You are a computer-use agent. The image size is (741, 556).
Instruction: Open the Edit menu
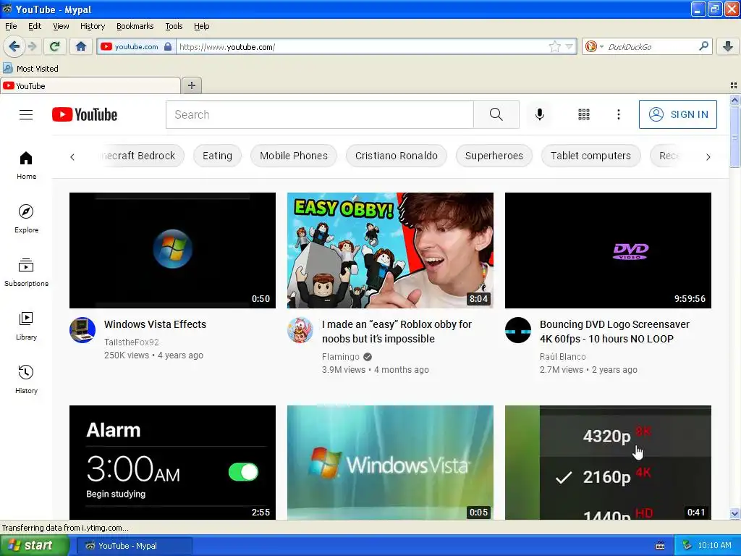(x=35, y=26)
